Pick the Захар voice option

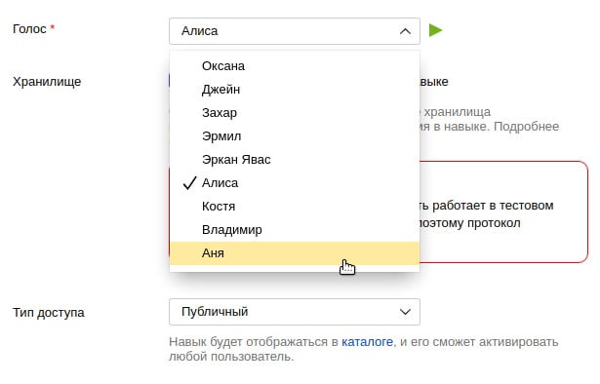295,113
